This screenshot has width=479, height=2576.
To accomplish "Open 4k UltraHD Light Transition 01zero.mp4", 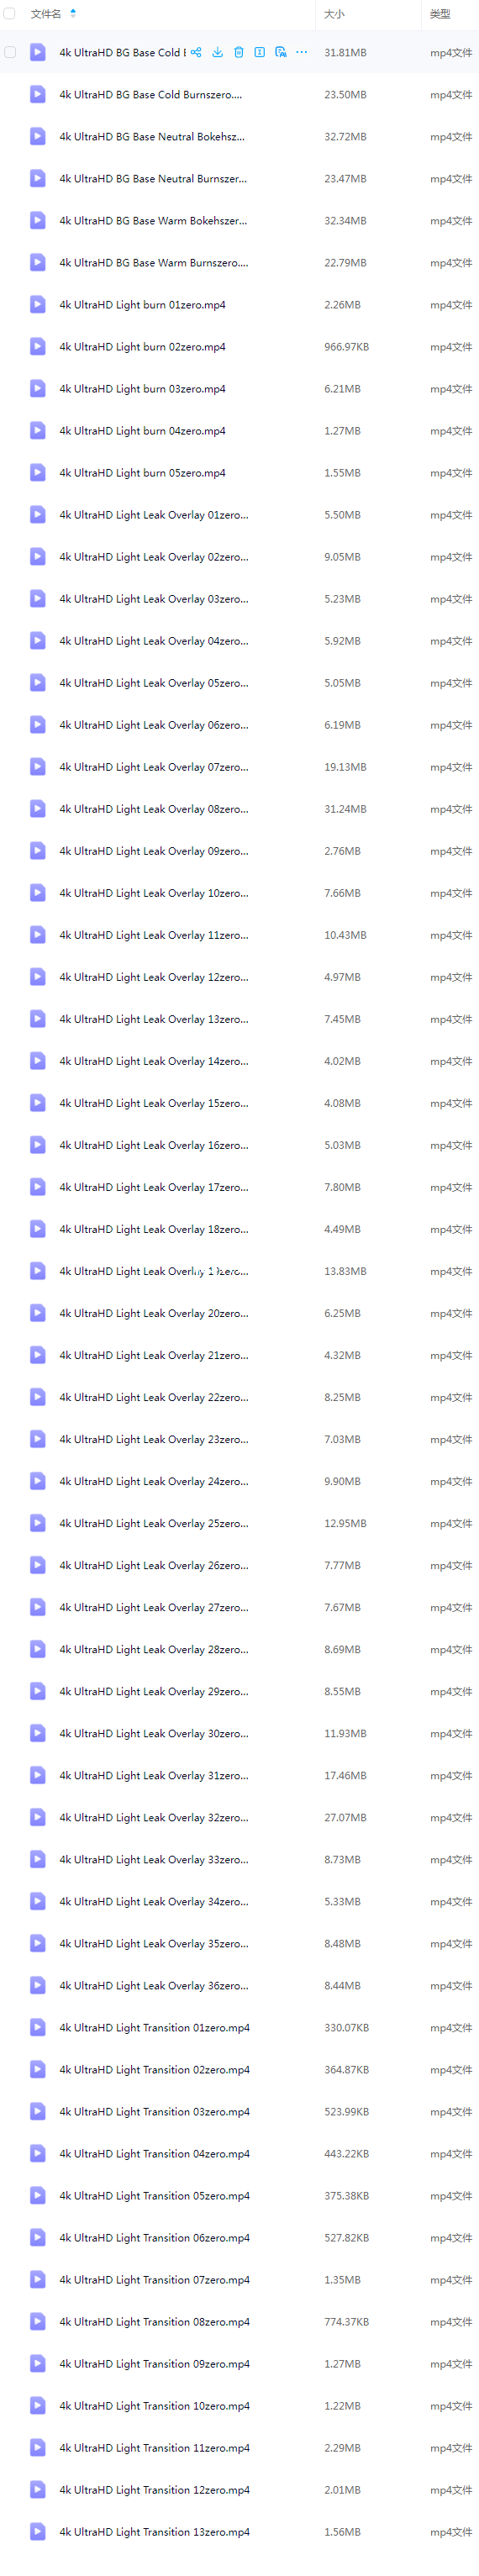I will pyautogui.click(x=154, y=2027).
